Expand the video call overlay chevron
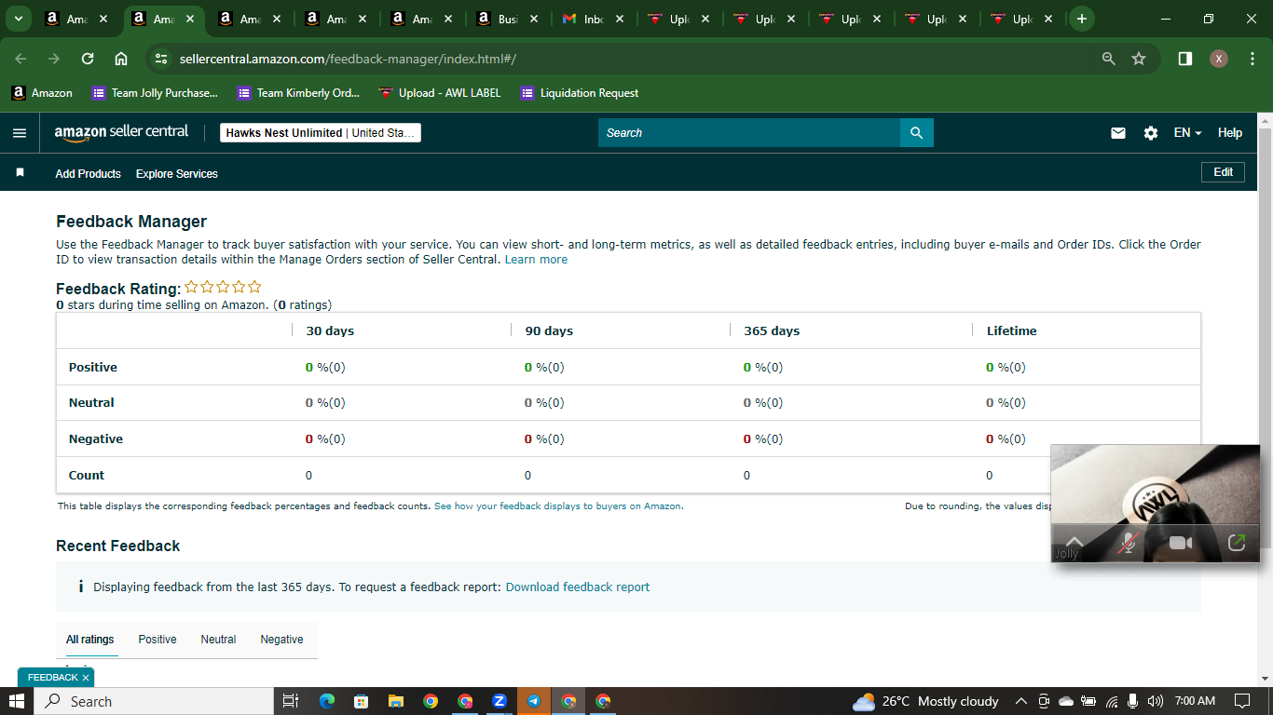 click(1075, 541)
